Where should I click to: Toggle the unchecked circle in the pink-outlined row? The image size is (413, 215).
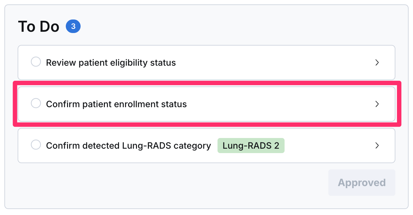click(x=36, y=103)
